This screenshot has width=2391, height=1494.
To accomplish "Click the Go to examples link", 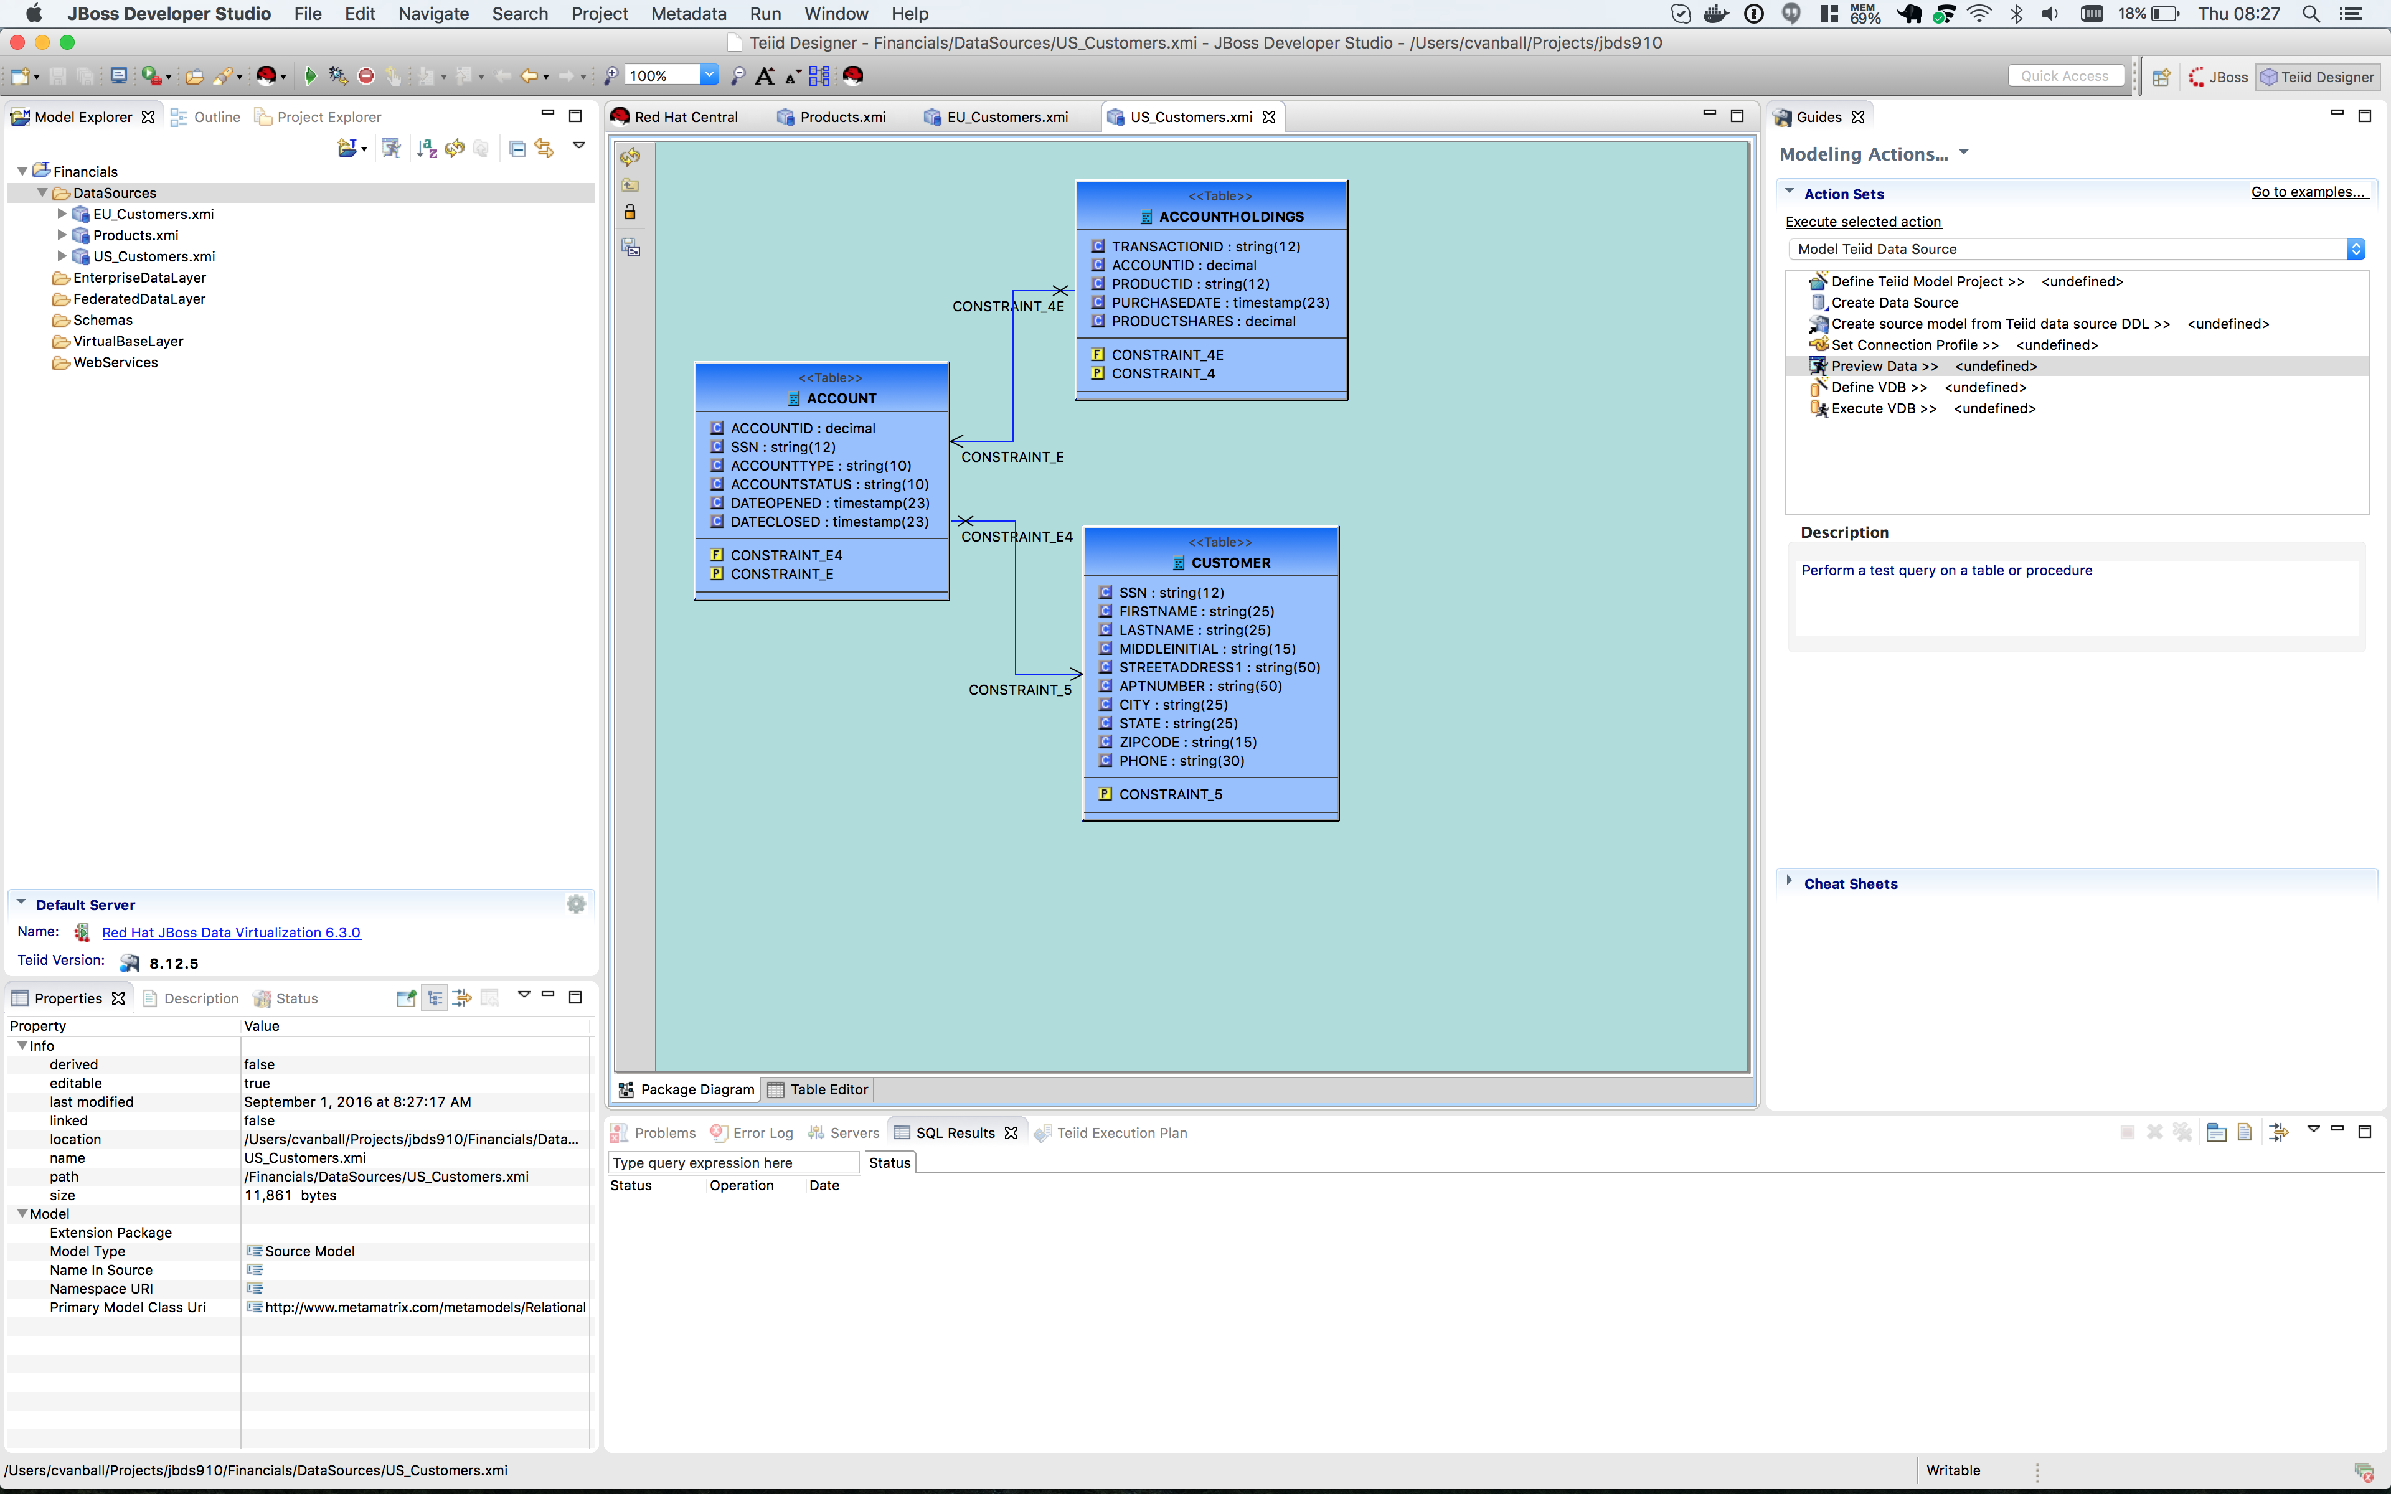I will (2308, 192).
